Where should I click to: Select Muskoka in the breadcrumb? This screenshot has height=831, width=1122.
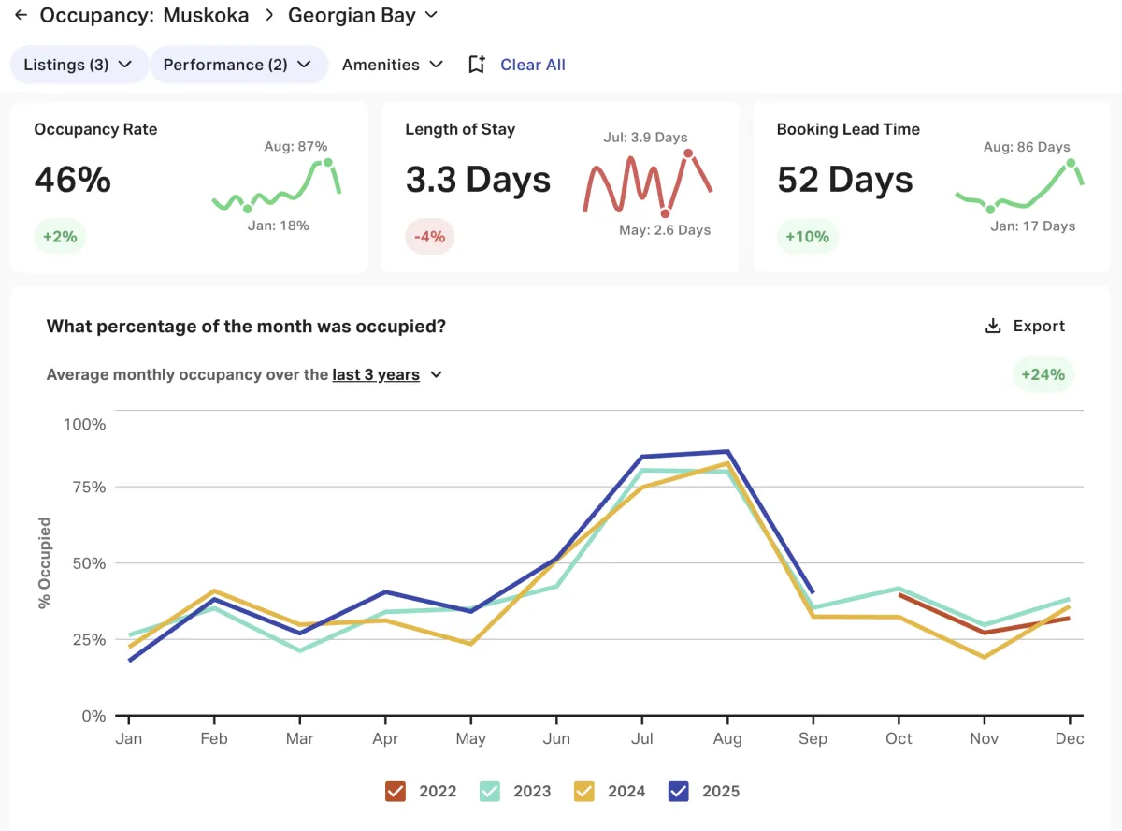click(x=206, y=16)
